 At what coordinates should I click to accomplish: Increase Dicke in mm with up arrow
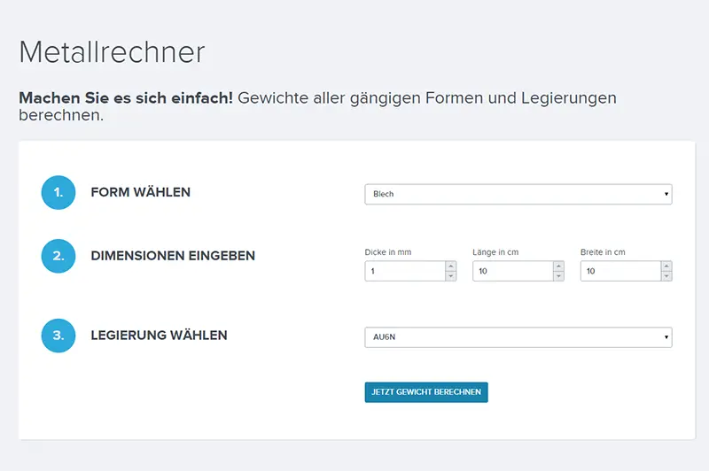[450, 266]
